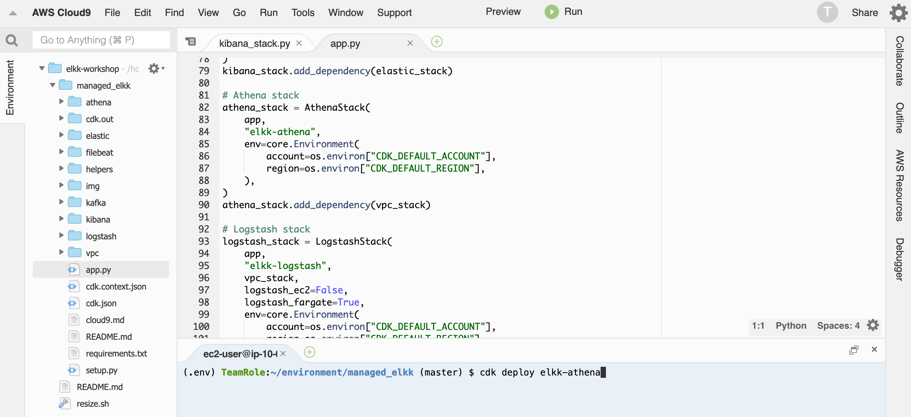This screenshot has width=911, height=417.
Task: Collapse the menu bar with up arrow
Action: [13, 13]
